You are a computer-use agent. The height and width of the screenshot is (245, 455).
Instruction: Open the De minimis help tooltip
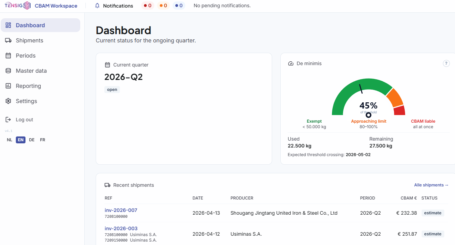[446, 63]
